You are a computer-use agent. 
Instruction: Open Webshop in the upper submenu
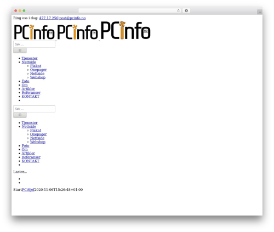click(38, 77)
